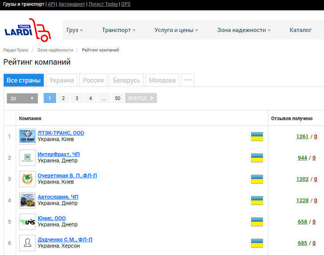The width and height of the screenshot is (324, 255).
Task: Open Юнис UNS logo thumbnail
Action: pyautogui.click(x=27, y=222)
